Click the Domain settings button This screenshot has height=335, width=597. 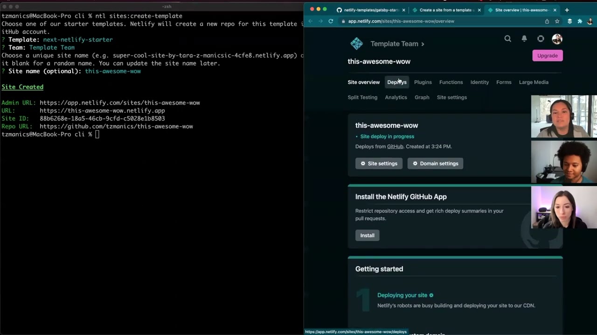click(435, 163)
